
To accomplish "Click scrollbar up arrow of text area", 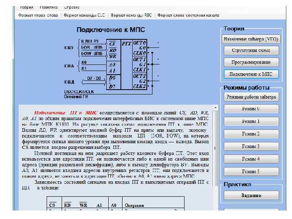I will click(215, 108).
